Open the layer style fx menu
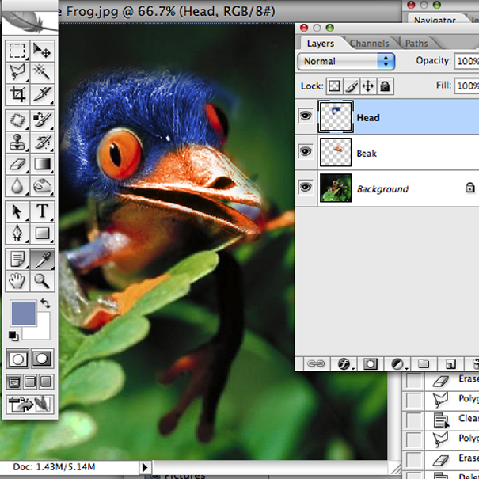Viewport: 479px width, 479px height. point(344,363)
